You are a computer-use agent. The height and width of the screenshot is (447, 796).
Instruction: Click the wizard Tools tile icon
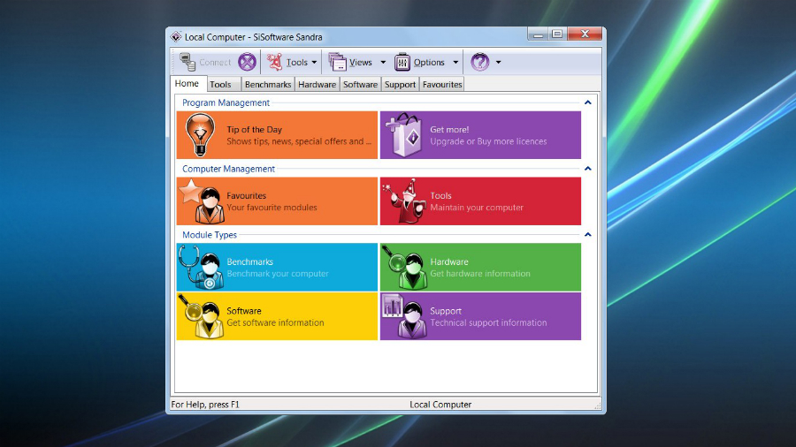pyautogui.click(x=404, y=201)
